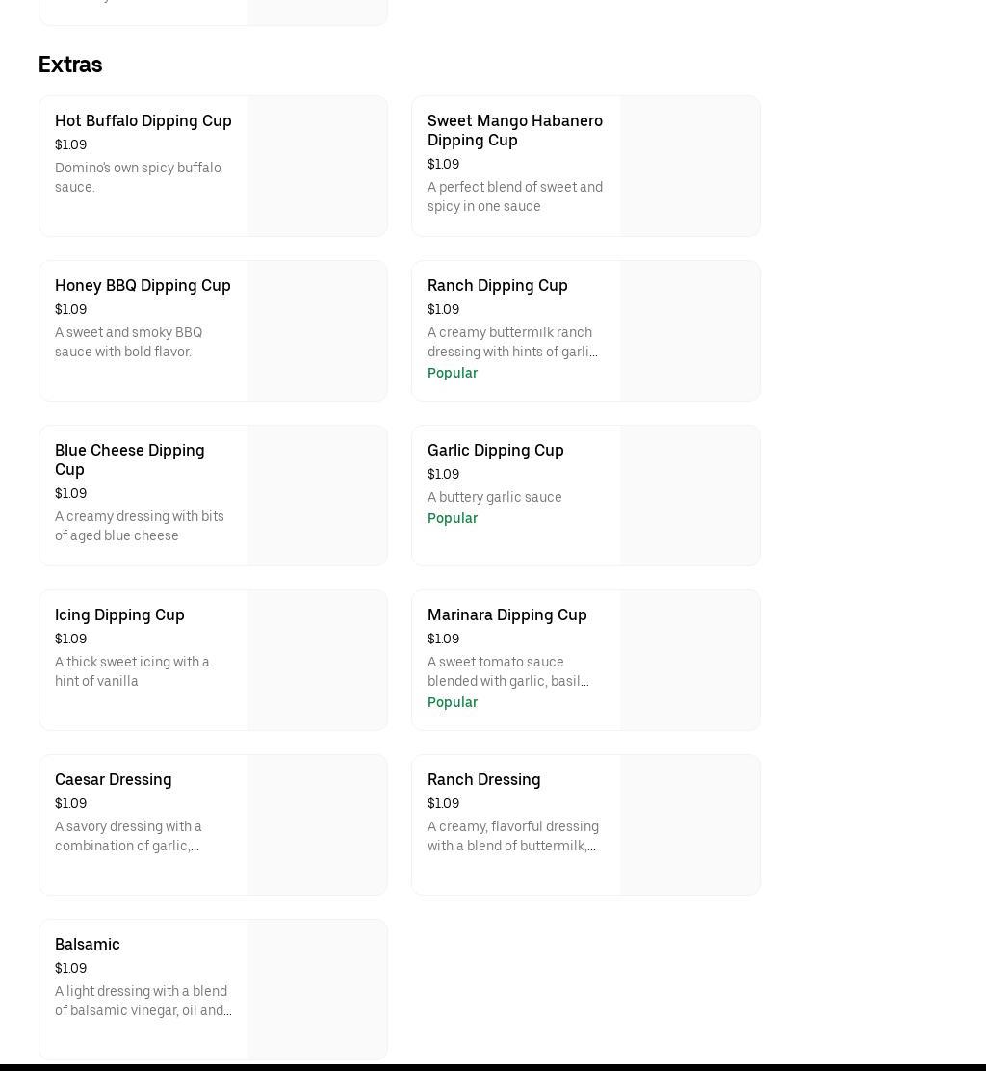Click the Balsamic item's $1.09 price

(70, 969)
